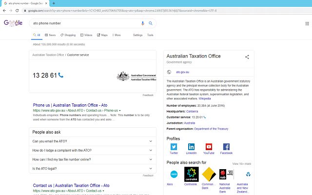
Task: Click the browser address bar URL
Action: click(x=122, y=11)
